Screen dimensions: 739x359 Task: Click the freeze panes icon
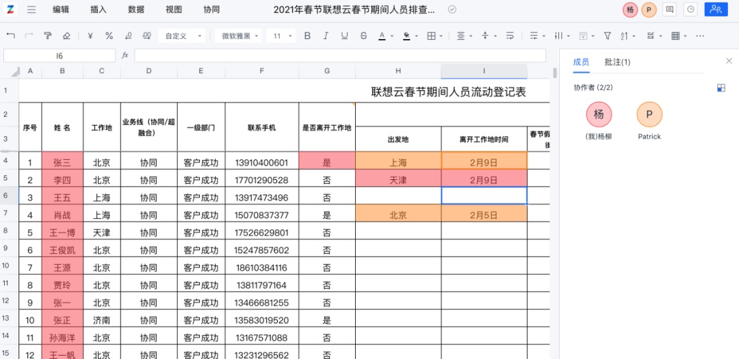click(651, 36)
